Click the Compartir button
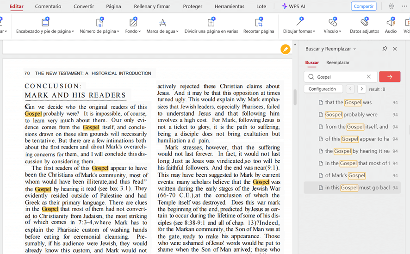The height and width of the screenshot is (254, 410). pyautogui.click(x=363, y=6)
